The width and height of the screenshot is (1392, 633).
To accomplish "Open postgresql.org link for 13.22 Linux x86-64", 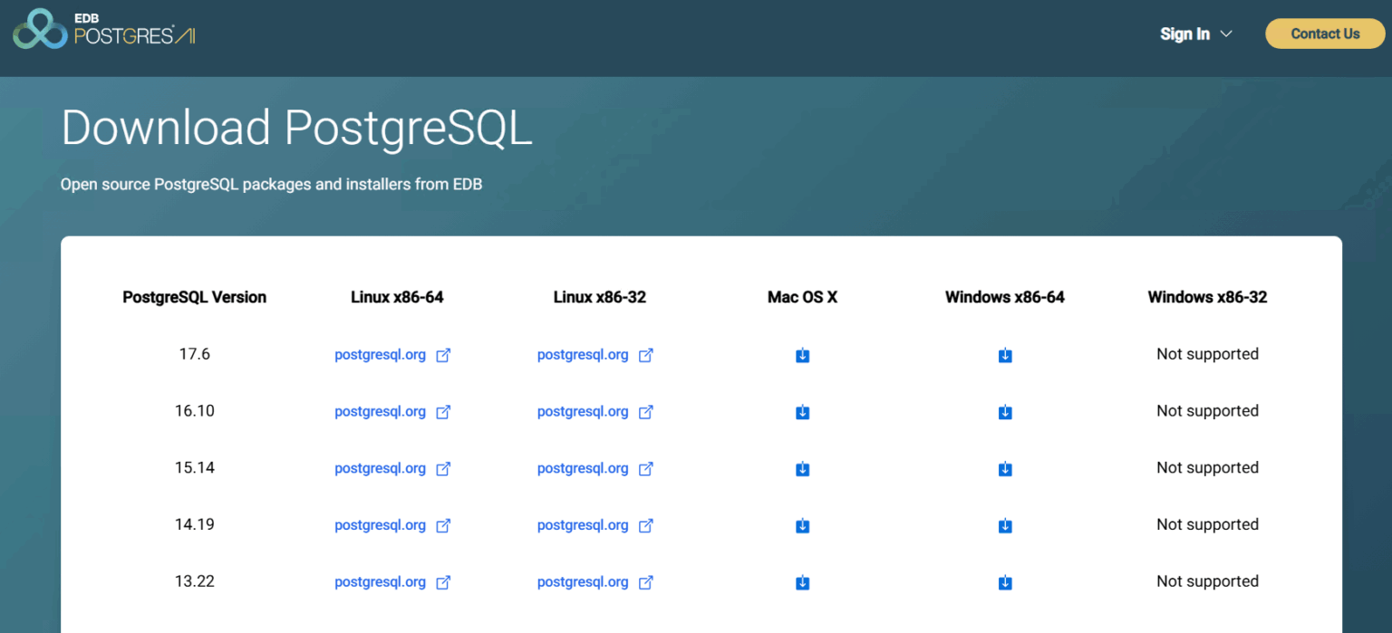I will pos(381,581).
